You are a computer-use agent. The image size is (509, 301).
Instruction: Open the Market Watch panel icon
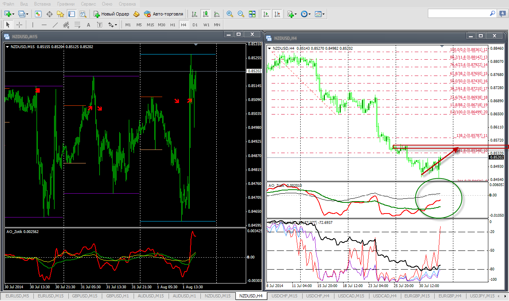[38, 14]
